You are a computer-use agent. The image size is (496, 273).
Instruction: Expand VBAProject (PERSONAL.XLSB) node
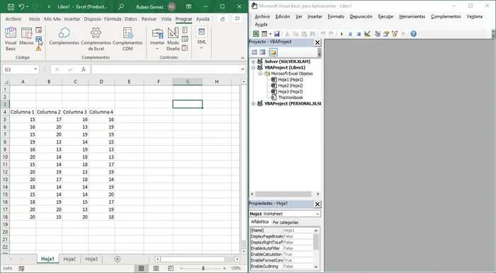[x=254, y=103]
